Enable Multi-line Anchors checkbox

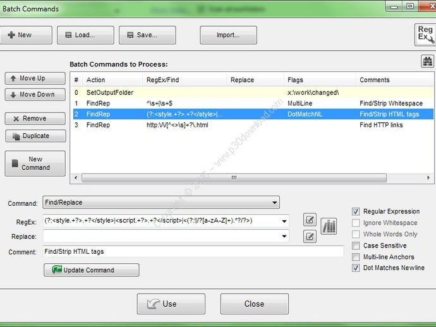pos(356,257)
